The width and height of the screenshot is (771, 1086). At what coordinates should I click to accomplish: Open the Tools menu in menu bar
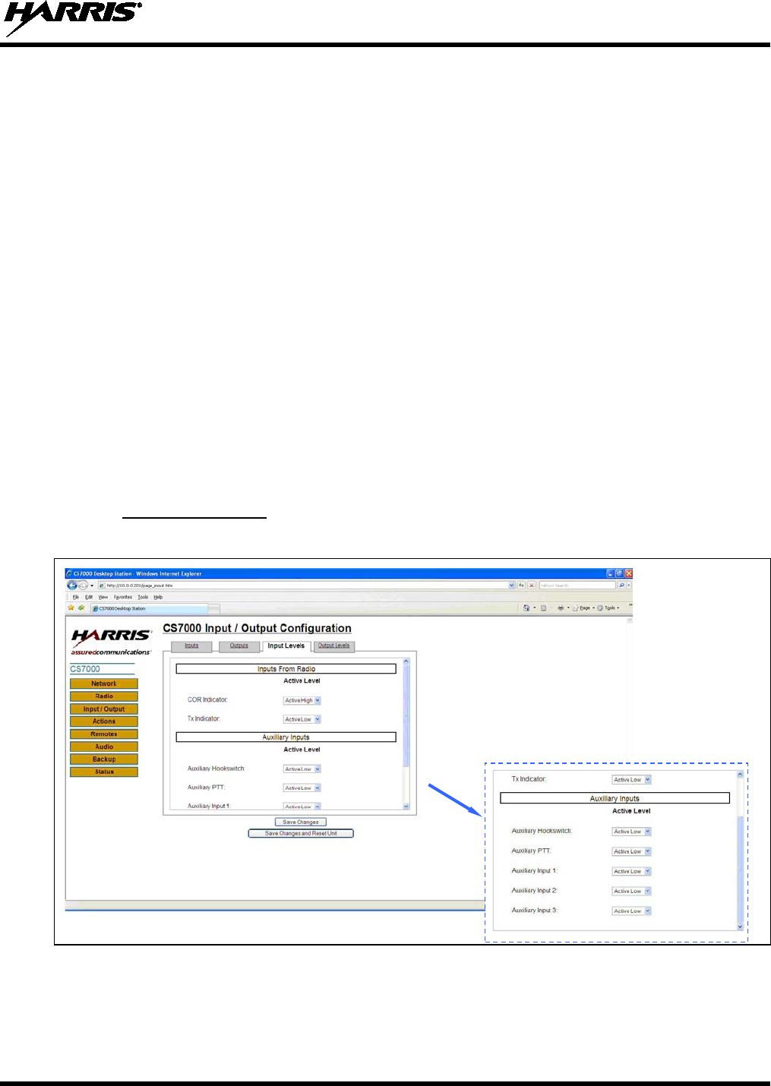(x=143, y=597)
